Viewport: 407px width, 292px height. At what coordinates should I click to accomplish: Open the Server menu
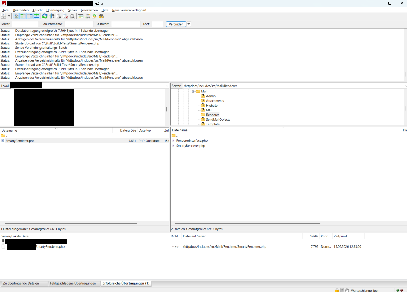73,10
